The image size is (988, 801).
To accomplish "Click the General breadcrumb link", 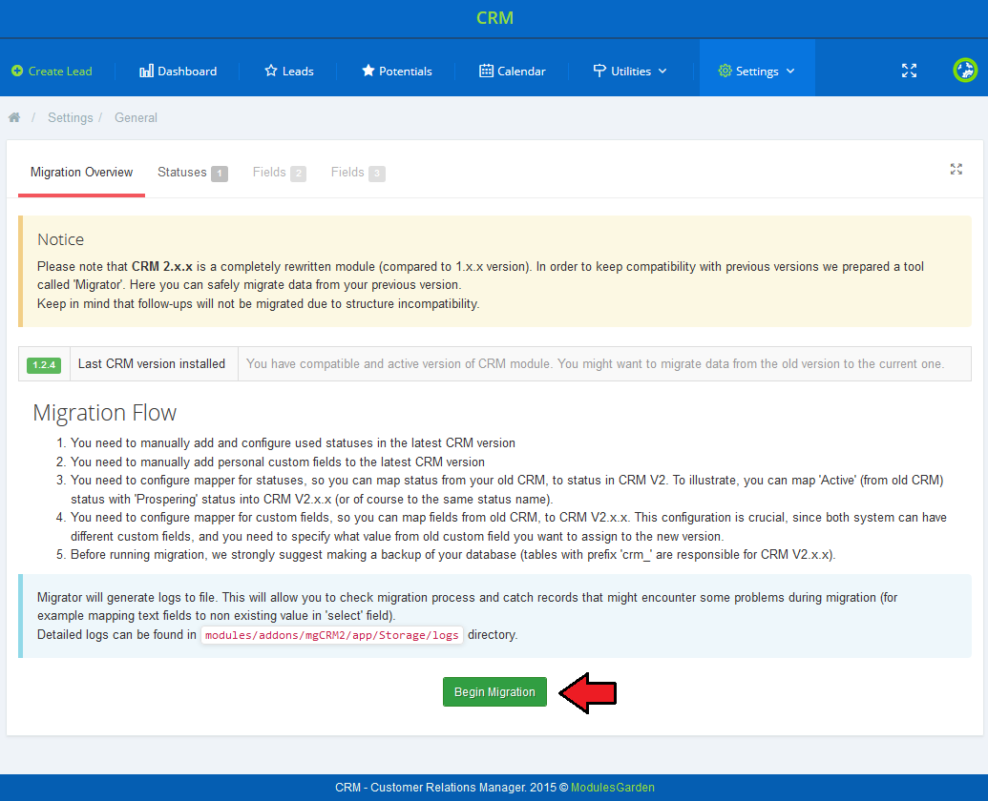I will tap(136, 117).
